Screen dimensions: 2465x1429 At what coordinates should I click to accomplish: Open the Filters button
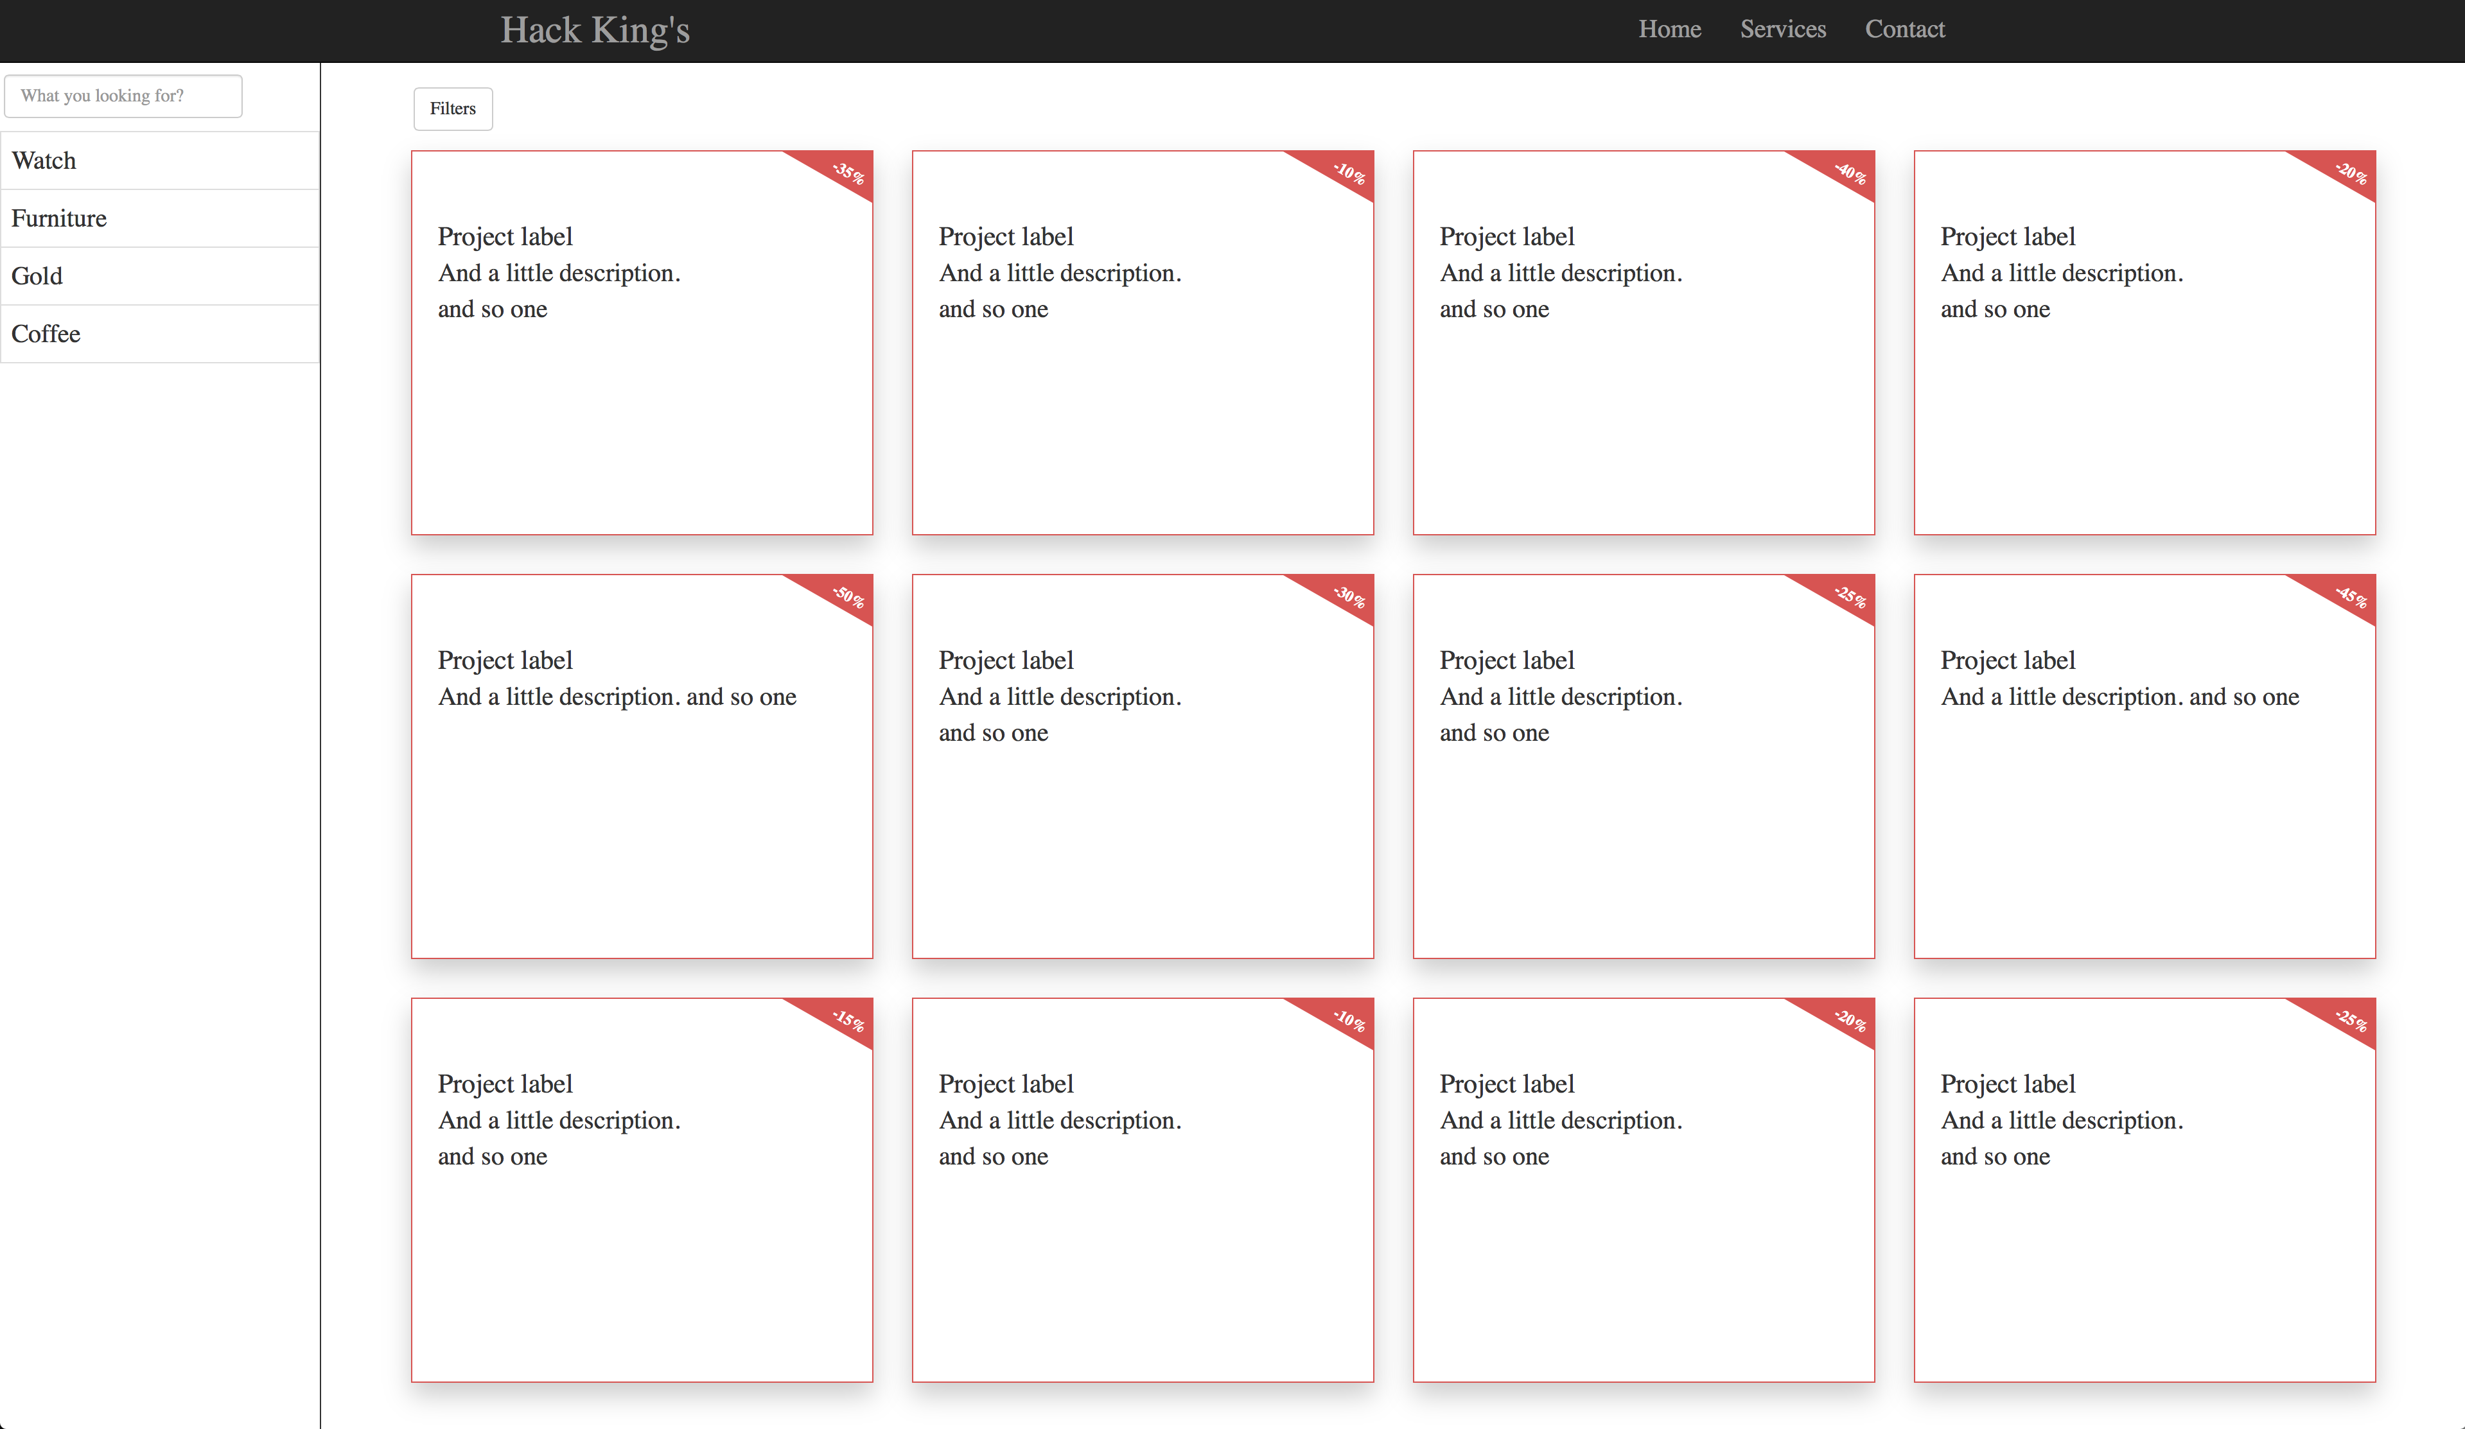(452, 108)
